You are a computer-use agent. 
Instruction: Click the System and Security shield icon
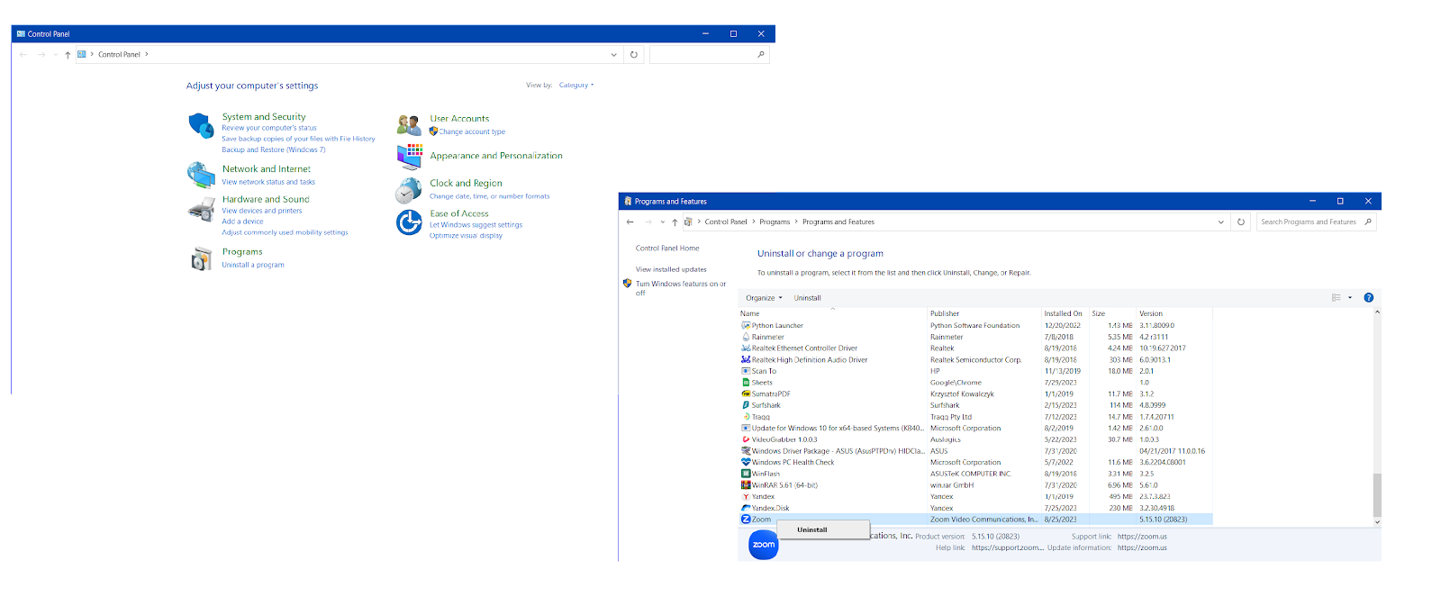[x=200, y=125]
